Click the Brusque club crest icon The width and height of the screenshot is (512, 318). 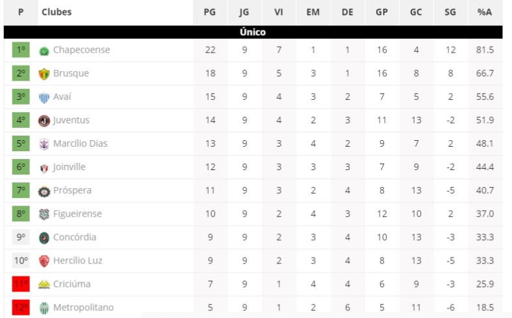click(44, 74)
